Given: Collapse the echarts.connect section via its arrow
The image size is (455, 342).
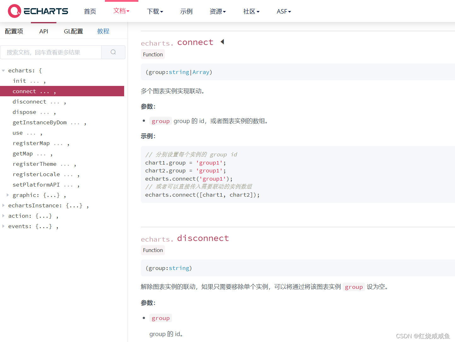Looking at the screenshot, I should [222, 41].
